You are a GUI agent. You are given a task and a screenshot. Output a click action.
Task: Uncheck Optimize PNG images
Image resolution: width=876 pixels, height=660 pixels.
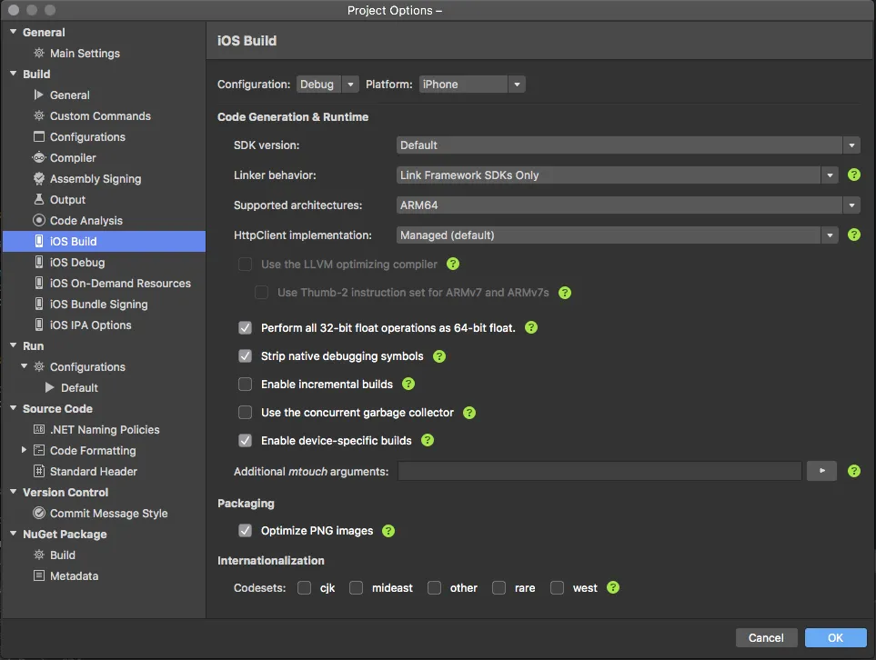pos(245,531)
